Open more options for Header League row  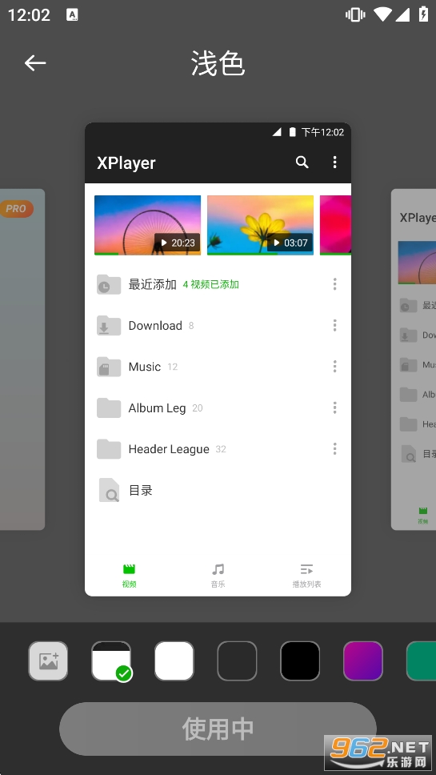point(334,449)
